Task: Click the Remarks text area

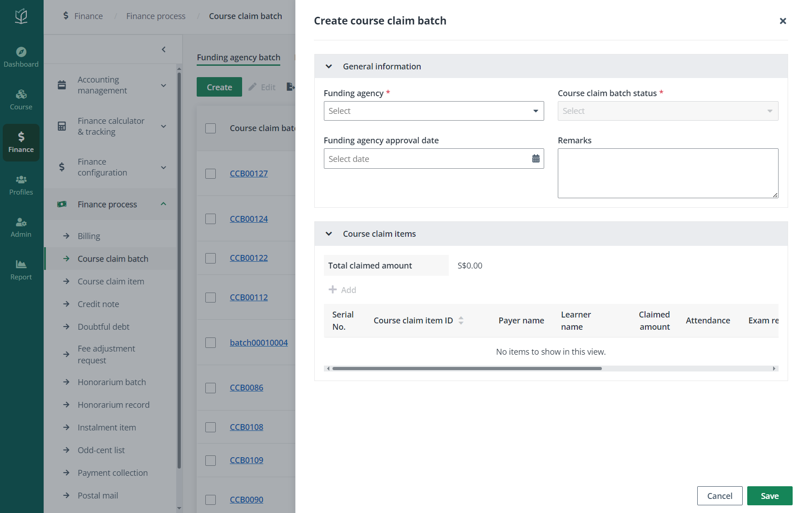Action: (x=668, y=173)
